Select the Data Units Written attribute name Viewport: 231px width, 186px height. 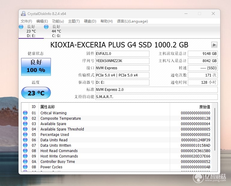(x=56, y=145)
